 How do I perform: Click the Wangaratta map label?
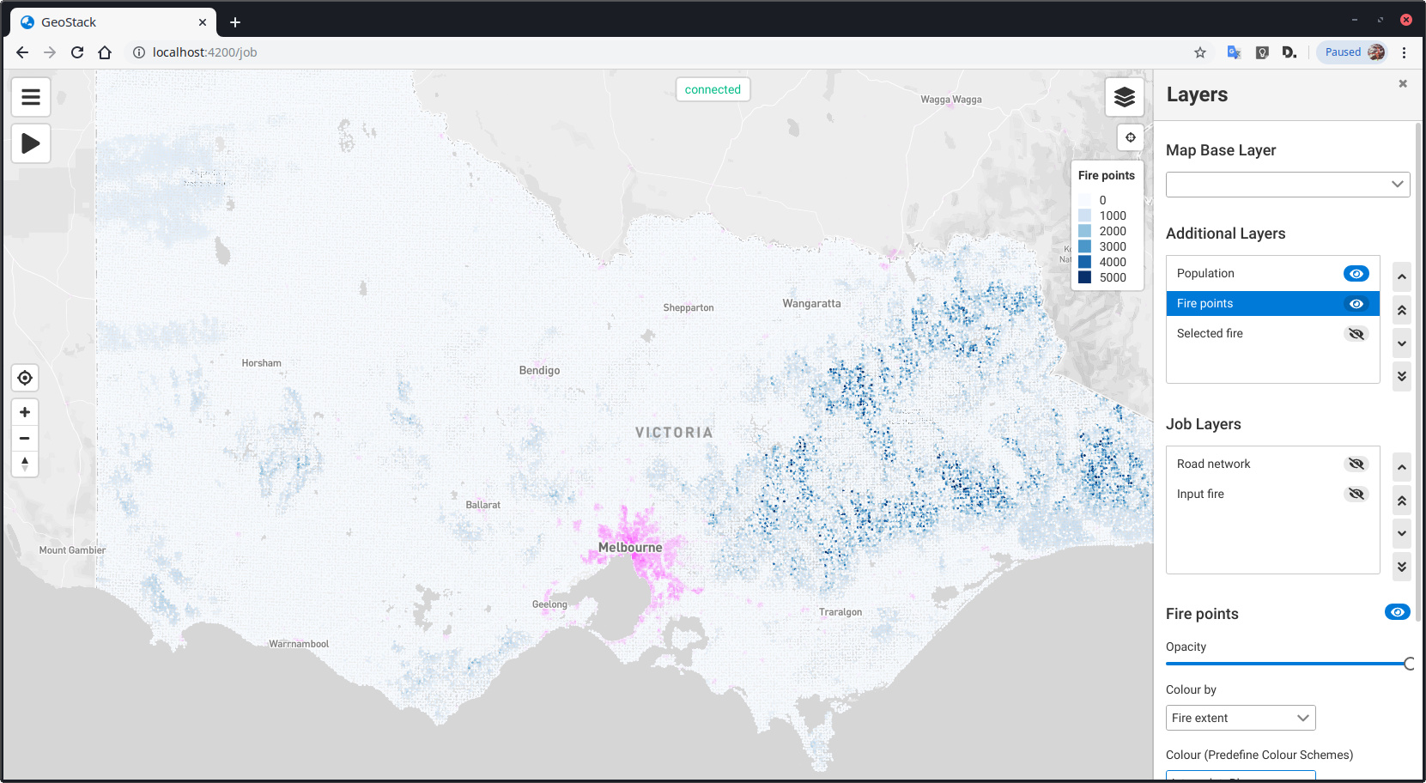(811, 304)
